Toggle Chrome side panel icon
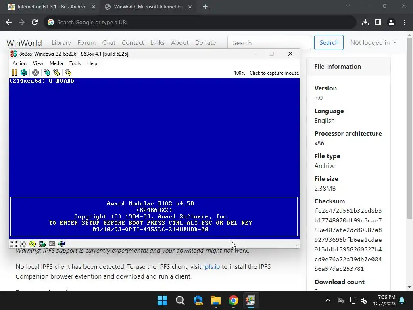 pos(378,23)
